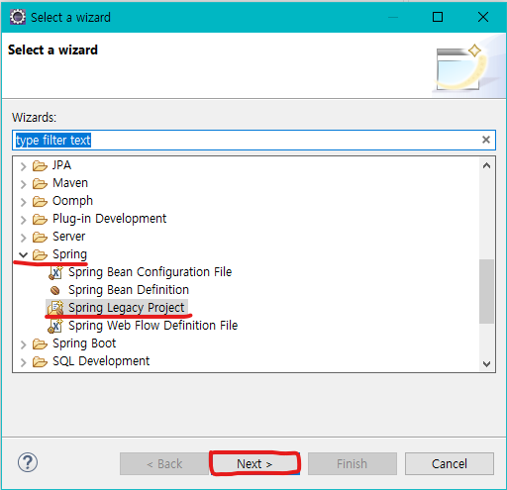Screen dimensions: 507x490
Task: Click the Next button
Action: tap(254, 463)
